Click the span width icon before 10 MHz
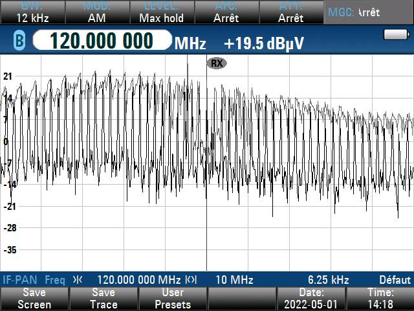The height and width of the screenshot is (311, 414). click(x=191, y=280)
